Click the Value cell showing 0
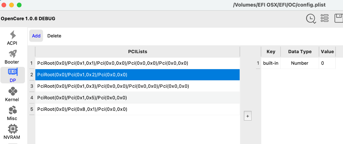Image resolution: width=343 pixels, height=144 pixels. tap(327, 63)
